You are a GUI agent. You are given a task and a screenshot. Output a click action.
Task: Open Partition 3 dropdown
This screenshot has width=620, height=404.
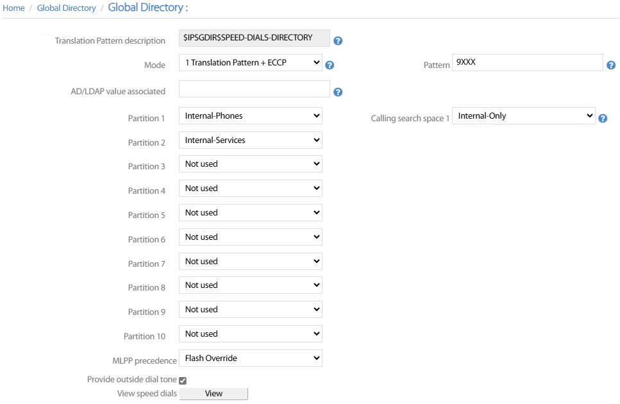click(x=250, y=164)
